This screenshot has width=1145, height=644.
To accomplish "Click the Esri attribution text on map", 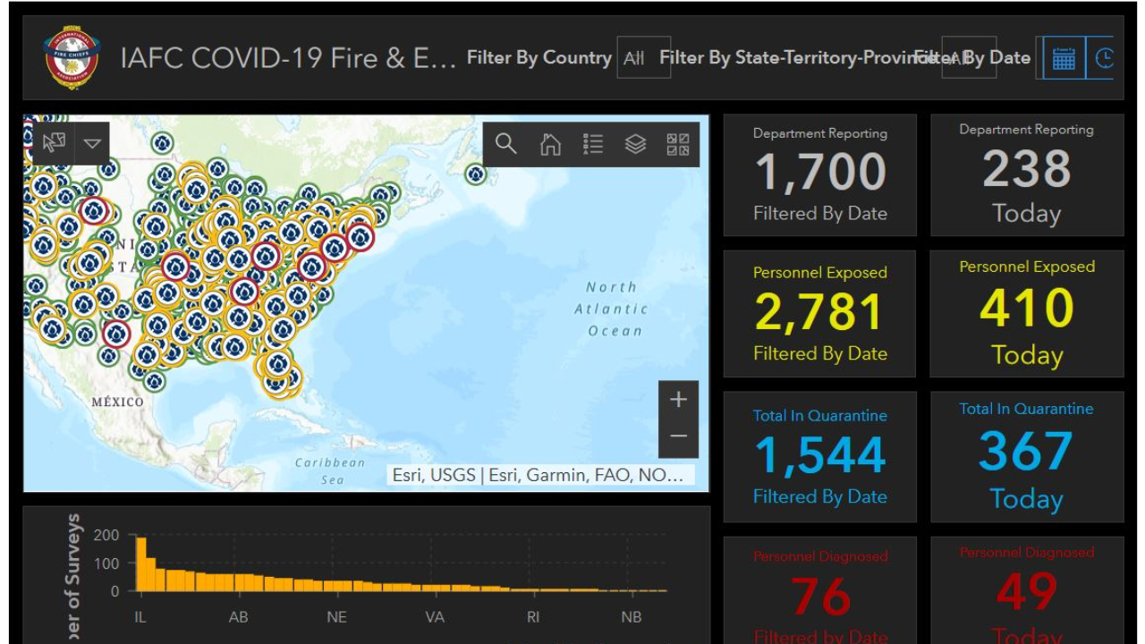I will 537,475.
